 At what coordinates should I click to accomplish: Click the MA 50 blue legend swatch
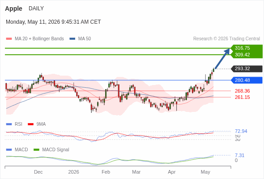tap(72, 39)
